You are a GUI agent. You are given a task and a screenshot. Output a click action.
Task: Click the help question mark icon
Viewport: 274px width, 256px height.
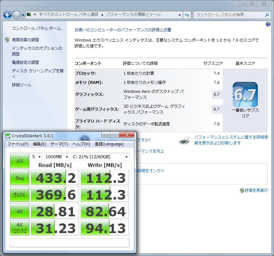pyautogui.click(x=268, y=24)
